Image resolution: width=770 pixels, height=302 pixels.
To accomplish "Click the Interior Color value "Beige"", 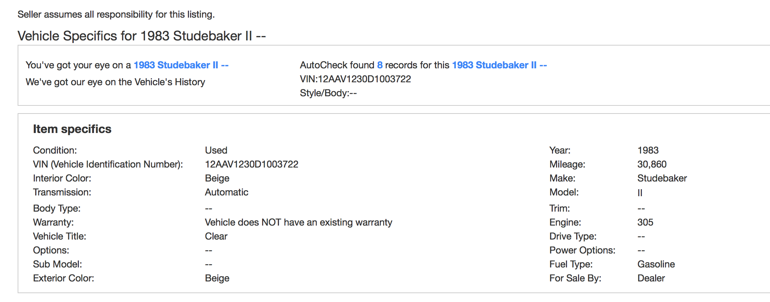I will point(217,178).
